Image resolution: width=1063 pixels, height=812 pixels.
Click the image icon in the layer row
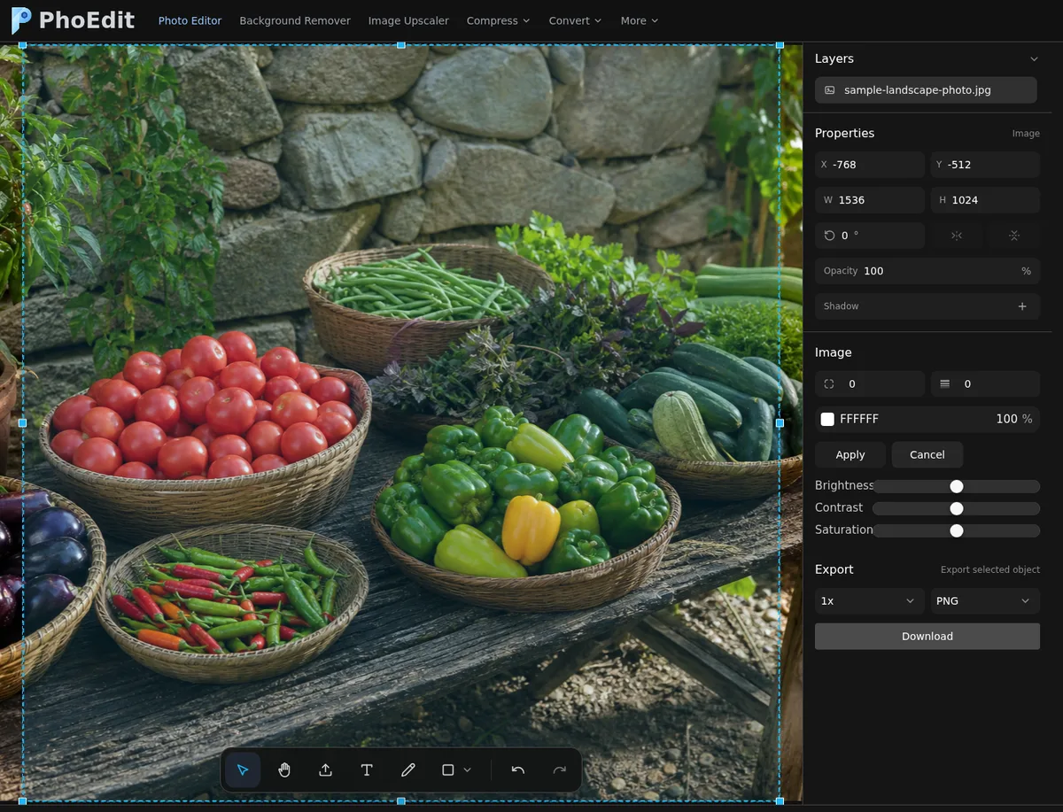(830, 90)
